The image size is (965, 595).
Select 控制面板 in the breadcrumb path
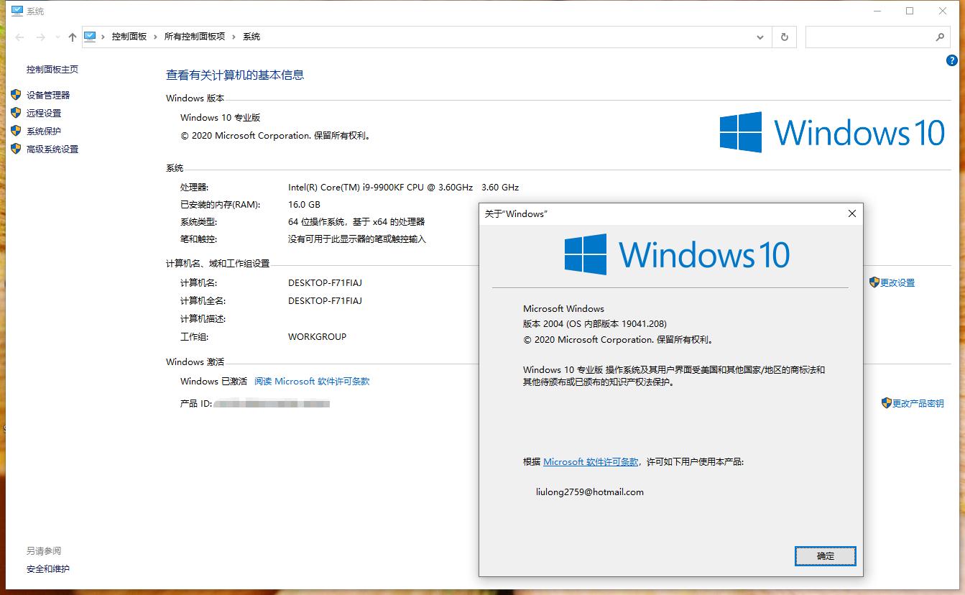[x=129, y=37]
